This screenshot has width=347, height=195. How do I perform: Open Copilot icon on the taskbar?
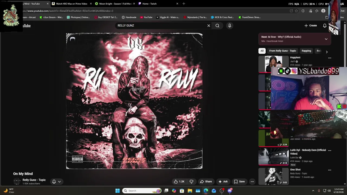(174, 191)
